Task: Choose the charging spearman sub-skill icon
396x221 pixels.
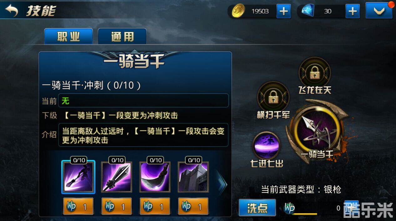Action: point(78,177)
